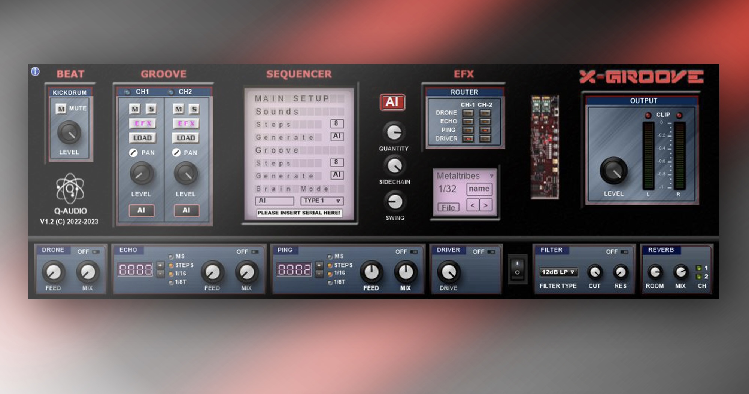The width and height of the screenshot is (749, 394).
Task: Click the circuit board image
Action: (x=545, y=147)
